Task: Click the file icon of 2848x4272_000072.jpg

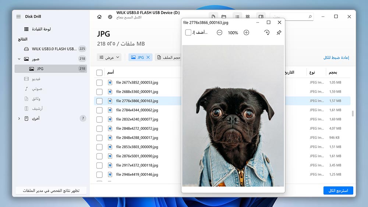Action: pos(110,128)
